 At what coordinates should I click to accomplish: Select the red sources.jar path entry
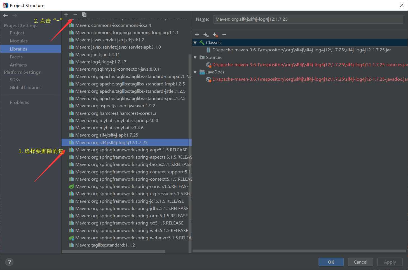click(x=310, y=65)
